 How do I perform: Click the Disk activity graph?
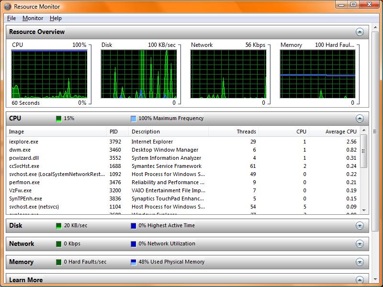139,74
